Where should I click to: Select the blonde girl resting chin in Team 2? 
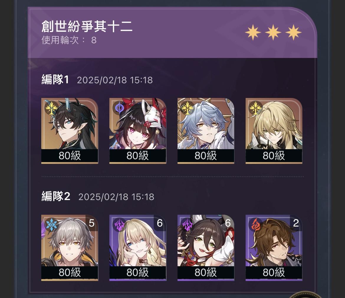click(138, 248)
